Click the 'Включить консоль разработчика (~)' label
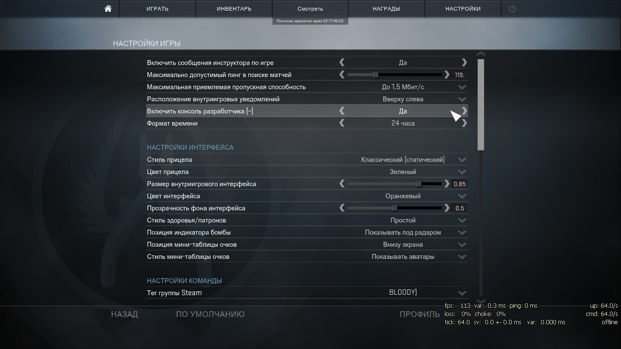 200,111
